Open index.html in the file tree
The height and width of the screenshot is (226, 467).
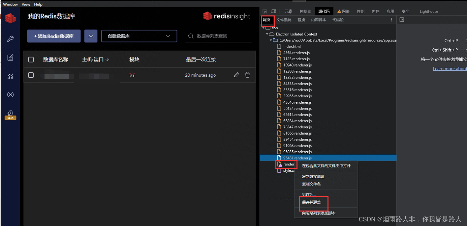pyautogui.click(x=292, y=46)
